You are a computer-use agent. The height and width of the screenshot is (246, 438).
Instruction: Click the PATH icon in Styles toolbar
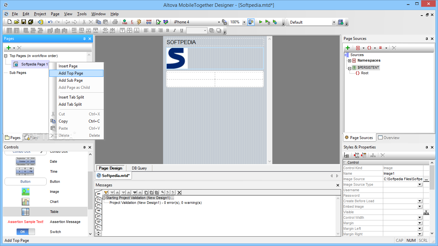coord(373,155)
